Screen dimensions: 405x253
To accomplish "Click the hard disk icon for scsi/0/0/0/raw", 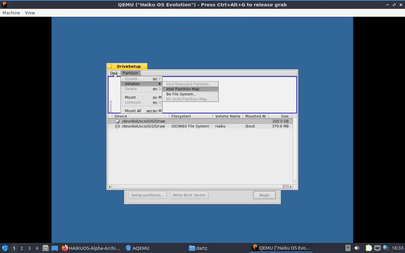I will [x=117, y=121].
